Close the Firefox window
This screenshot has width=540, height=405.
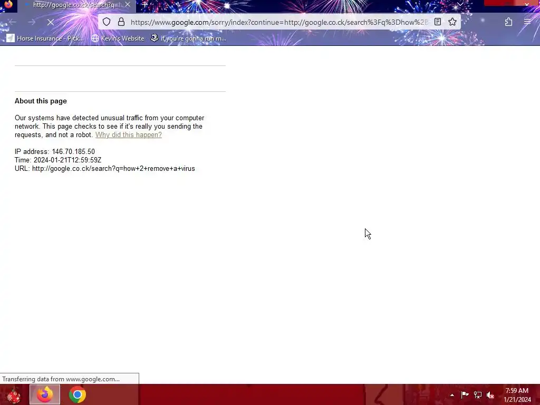coord(527,4)
